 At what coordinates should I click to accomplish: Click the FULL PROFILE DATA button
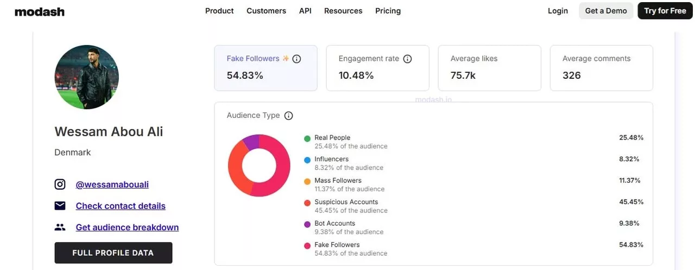(x=113, y=253)
